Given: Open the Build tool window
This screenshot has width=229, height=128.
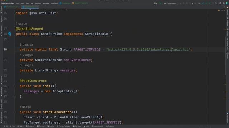Looking at the screenshot, I should [x=86, y=126].
